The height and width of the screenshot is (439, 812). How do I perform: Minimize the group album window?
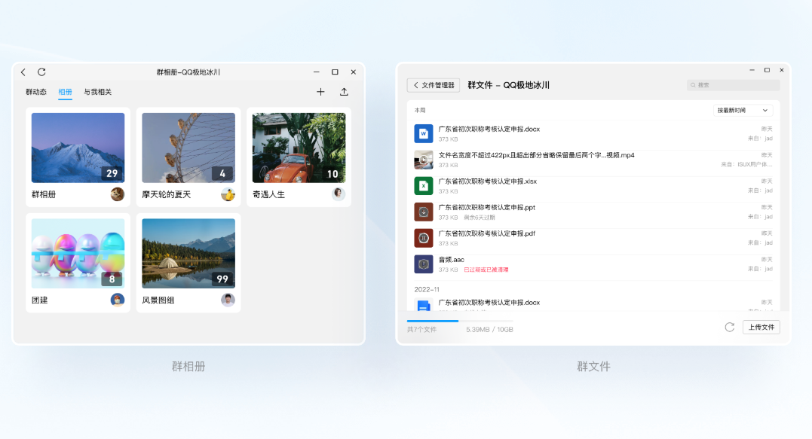click(317, 72)
